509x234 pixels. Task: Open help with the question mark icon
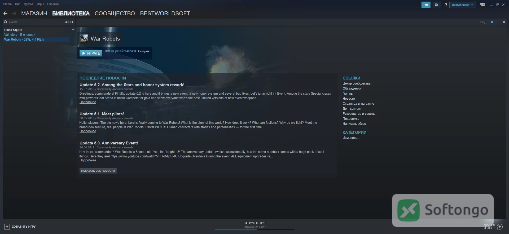coord(446,5)
